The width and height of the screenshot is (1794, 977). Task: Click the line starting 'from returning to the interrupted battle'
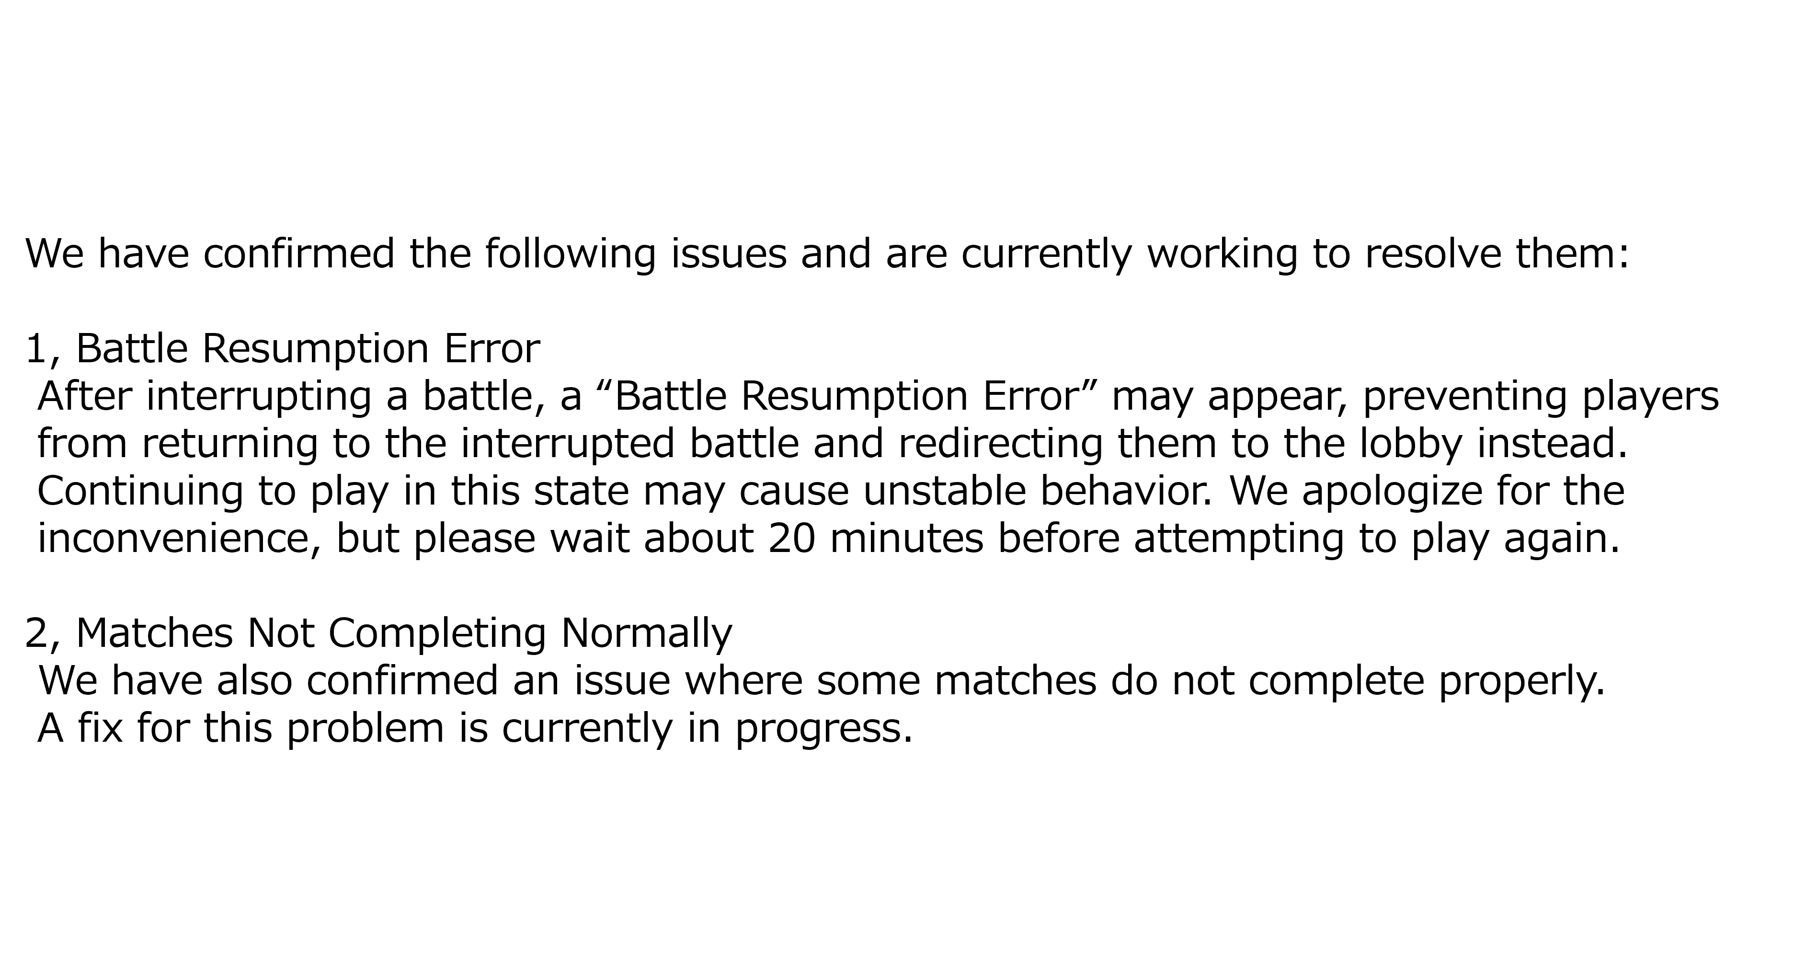click(x=833, y=444)
